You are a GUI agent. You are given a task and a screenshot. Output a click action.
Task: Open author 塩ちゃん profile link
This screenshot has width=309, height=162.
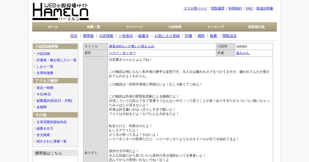click(x=243, y=53)
